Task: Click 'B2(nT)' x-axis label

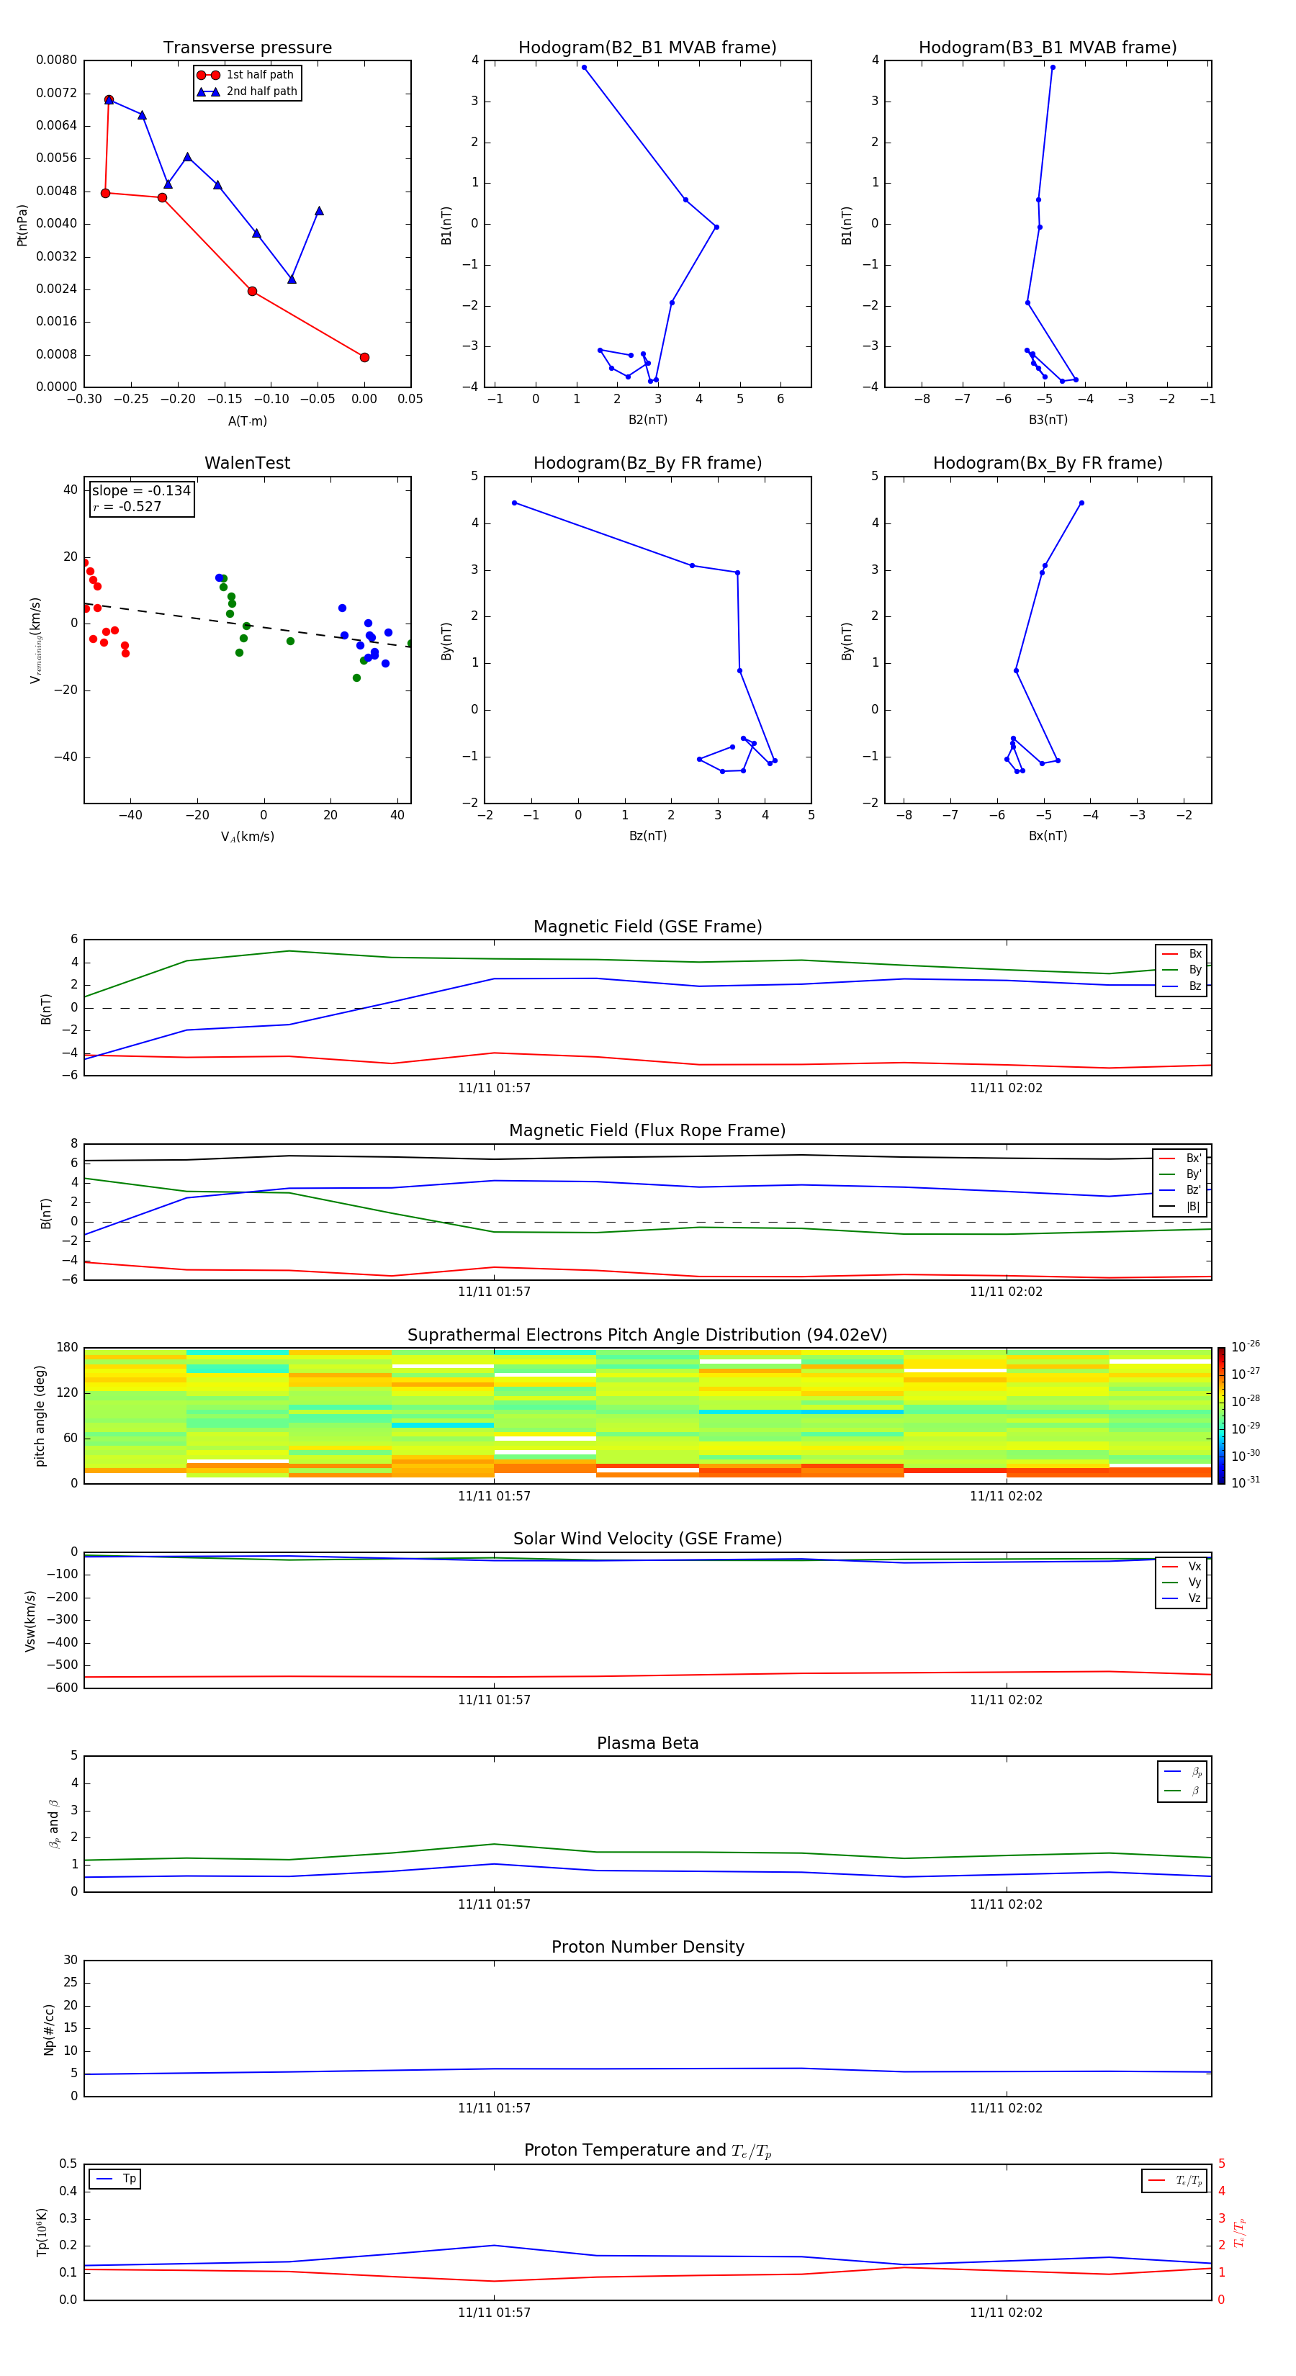Action: click(647, 420)
